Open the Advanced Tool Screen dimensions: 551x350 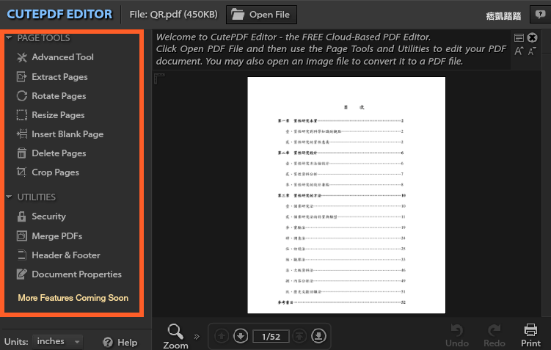click(55, 57)
